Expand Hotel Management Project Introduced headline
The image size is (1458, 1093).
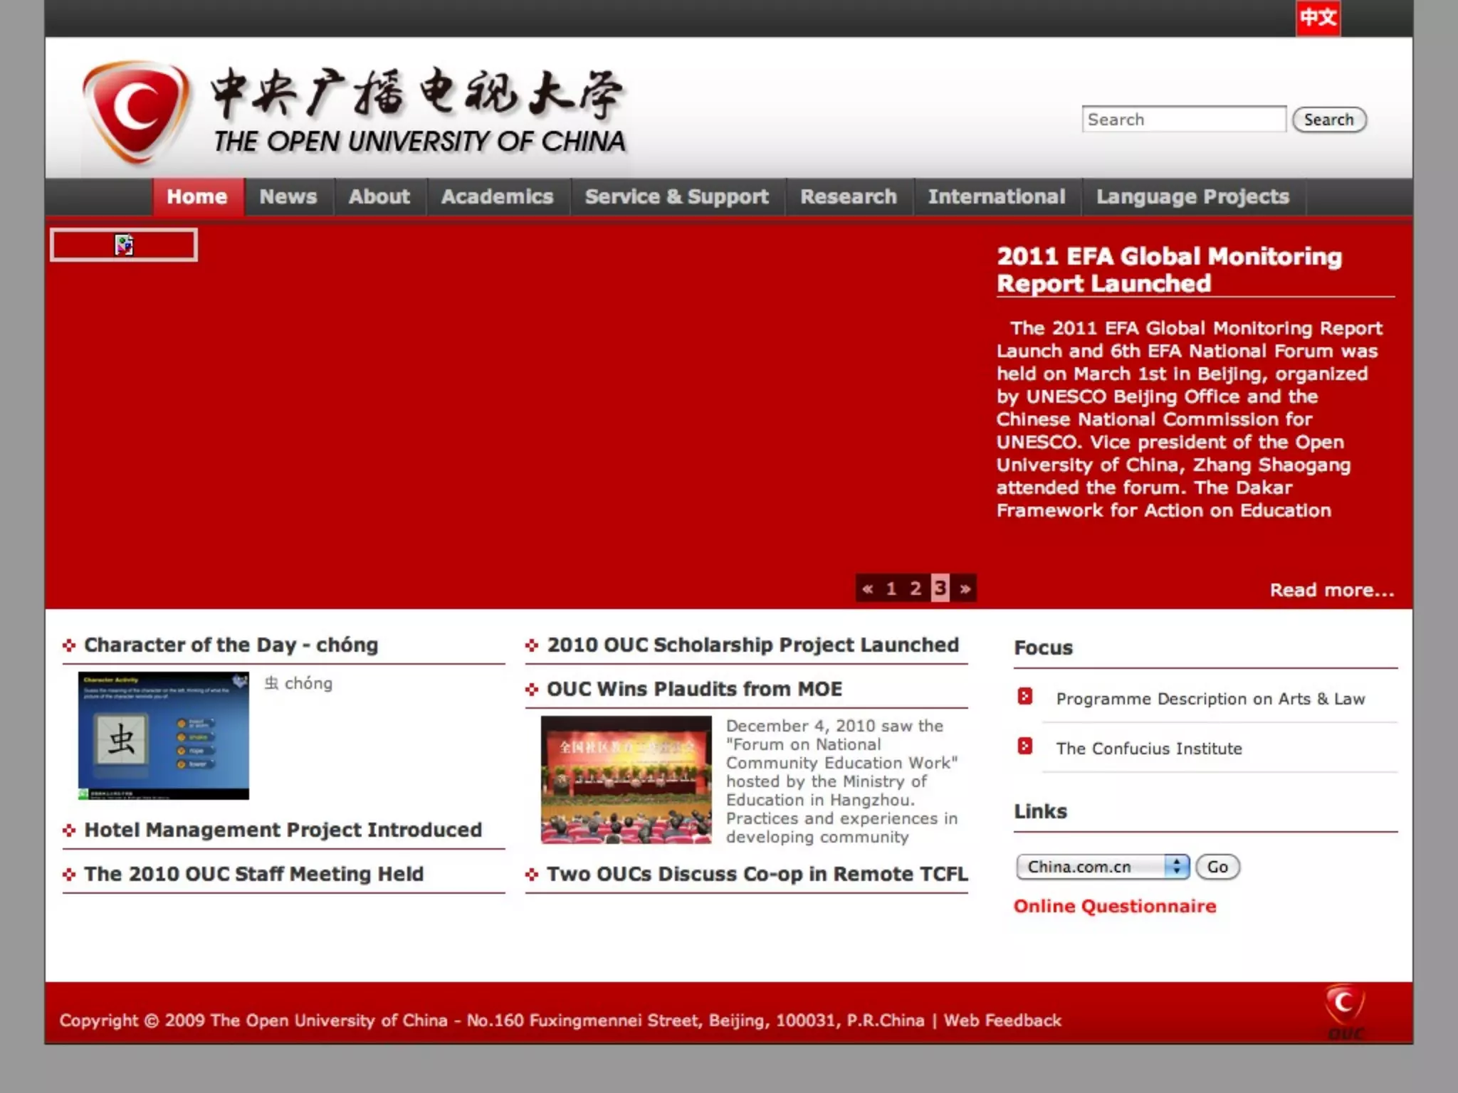point(283,830)
